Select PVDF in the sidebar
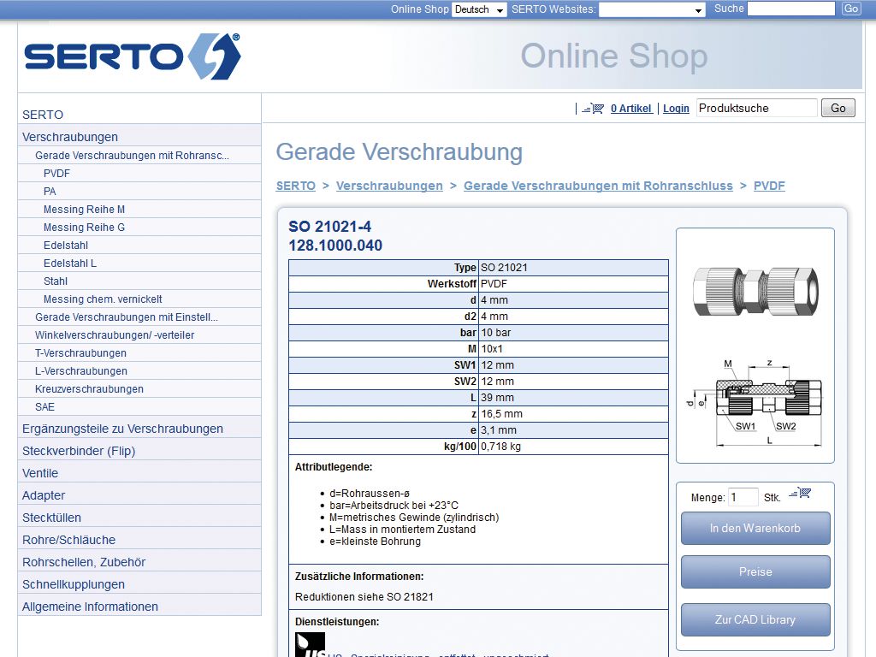Screen dimensions: 876x657 pyautogui.click(x=57, y=173)
